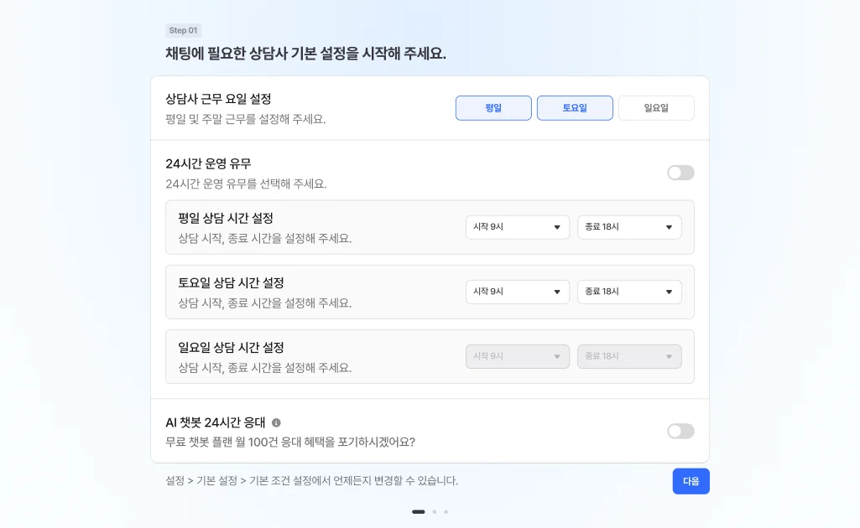This screenshot has height=528, width=860.
Task: Enable the 24시간 운영 유무 toggle
Action: (x=680, y=173)
